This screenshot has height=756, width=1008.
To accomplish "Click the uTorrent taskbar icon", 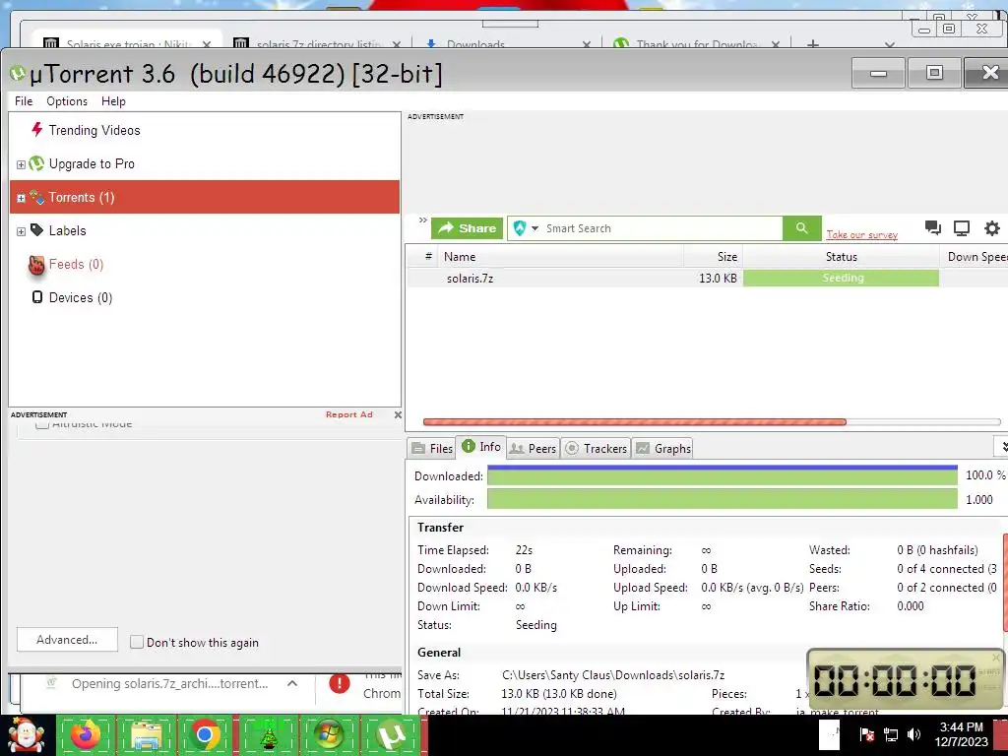I will click(391, 734).
